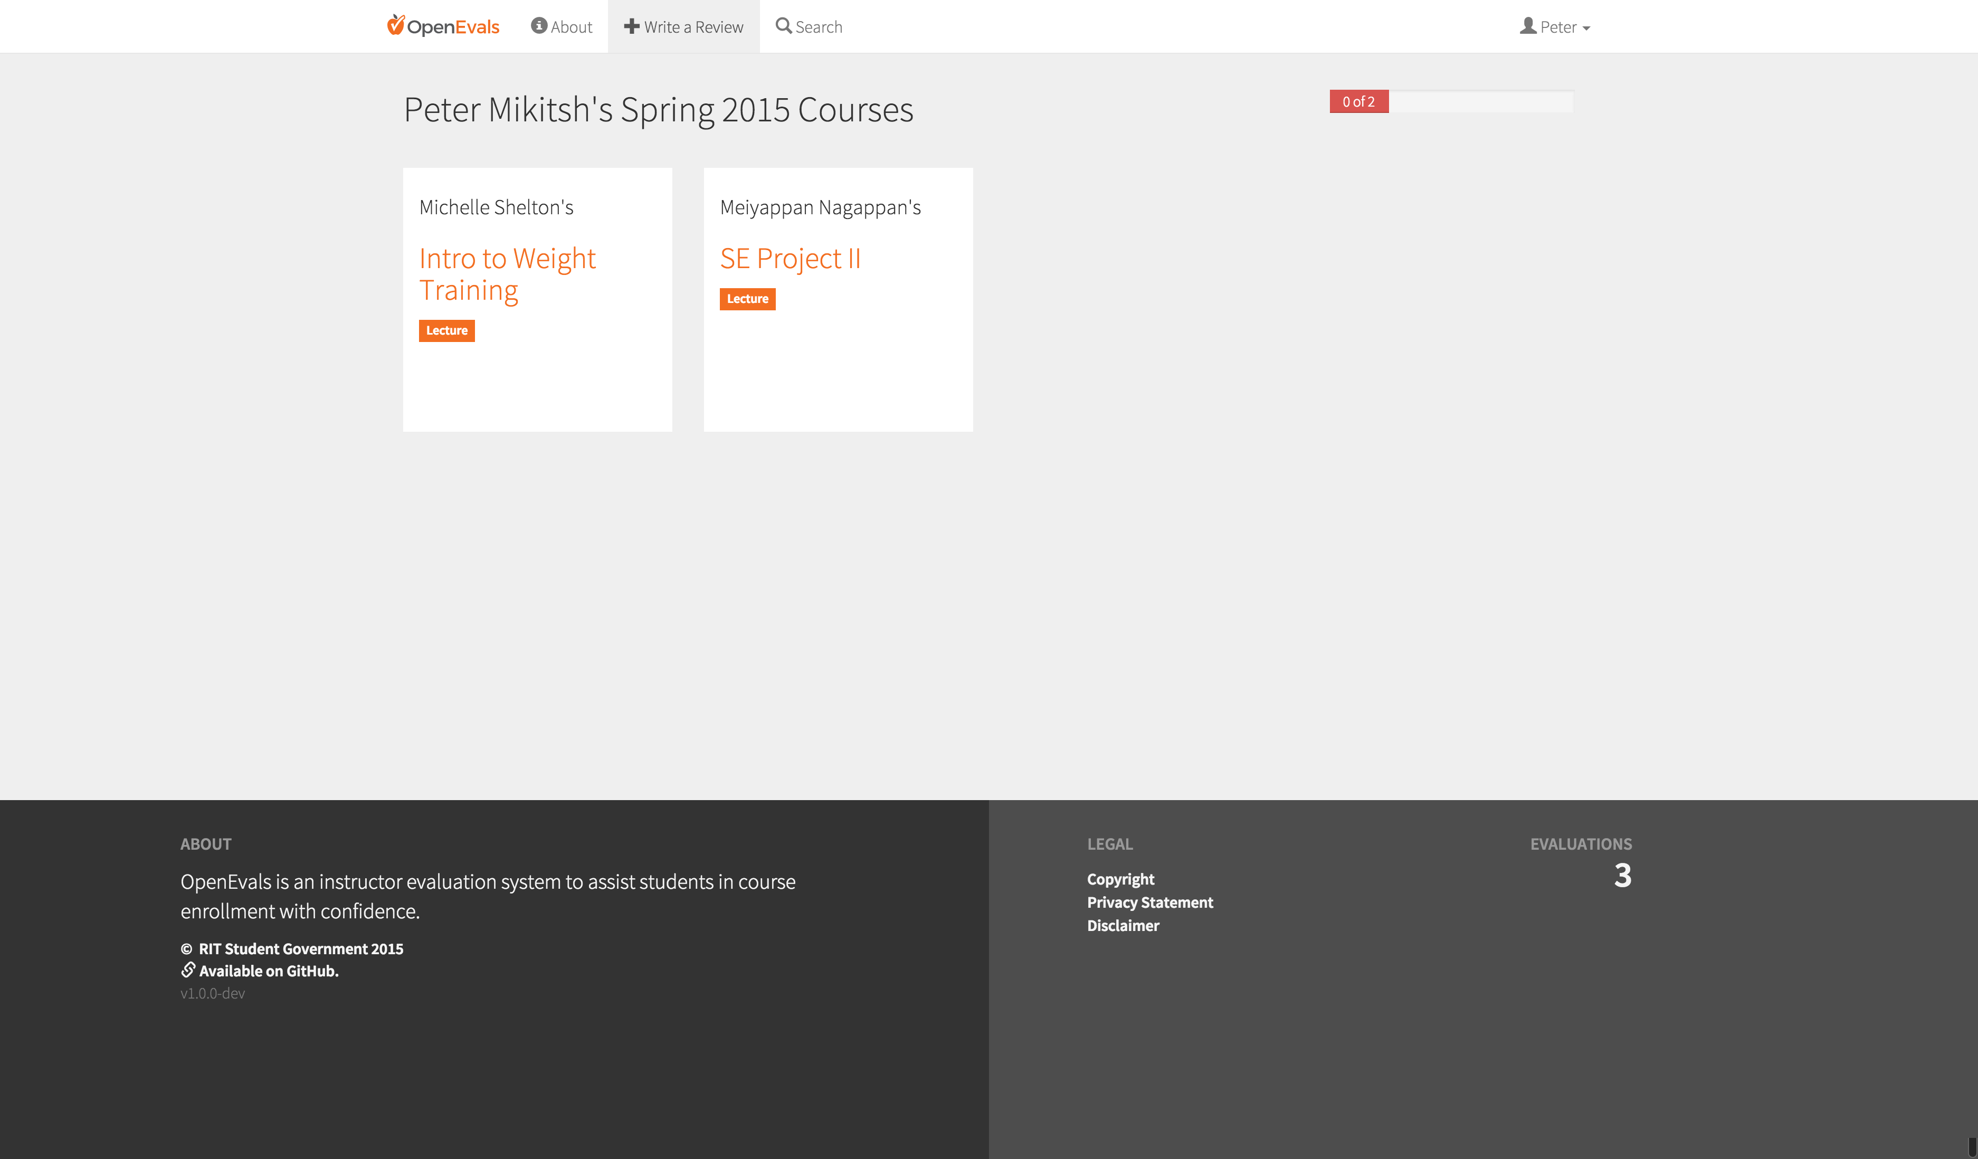Image resolution: width=1978 pixels, height=1159 pixels.
Task: Click the OpenEvals apple logo icon
Action: 396,25
